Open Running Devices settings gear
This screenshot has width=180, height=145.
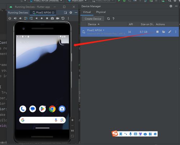pos(71,13)
